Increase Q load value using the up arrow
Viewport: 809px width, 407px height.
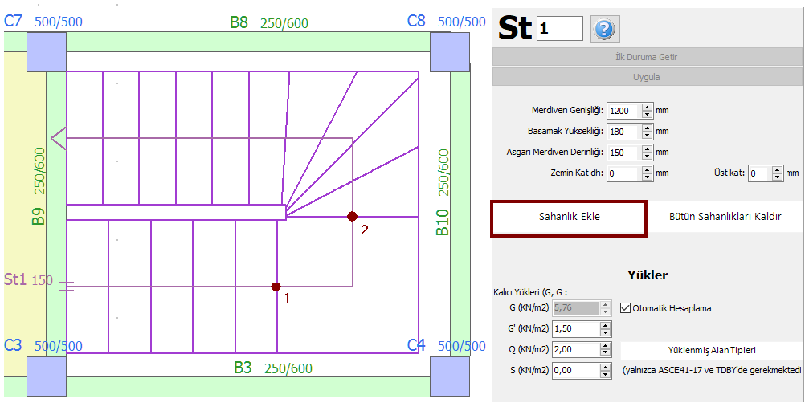pos(604,345)
